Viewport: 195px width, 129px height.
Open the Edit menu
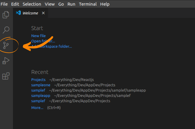click(15, 4)
